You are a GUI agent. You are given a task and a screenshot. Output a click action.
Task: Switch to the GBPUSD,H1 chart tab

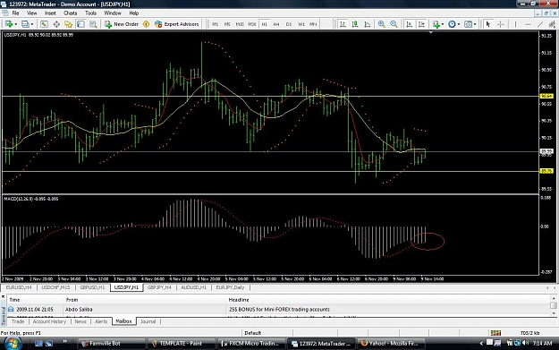point(92,287)
